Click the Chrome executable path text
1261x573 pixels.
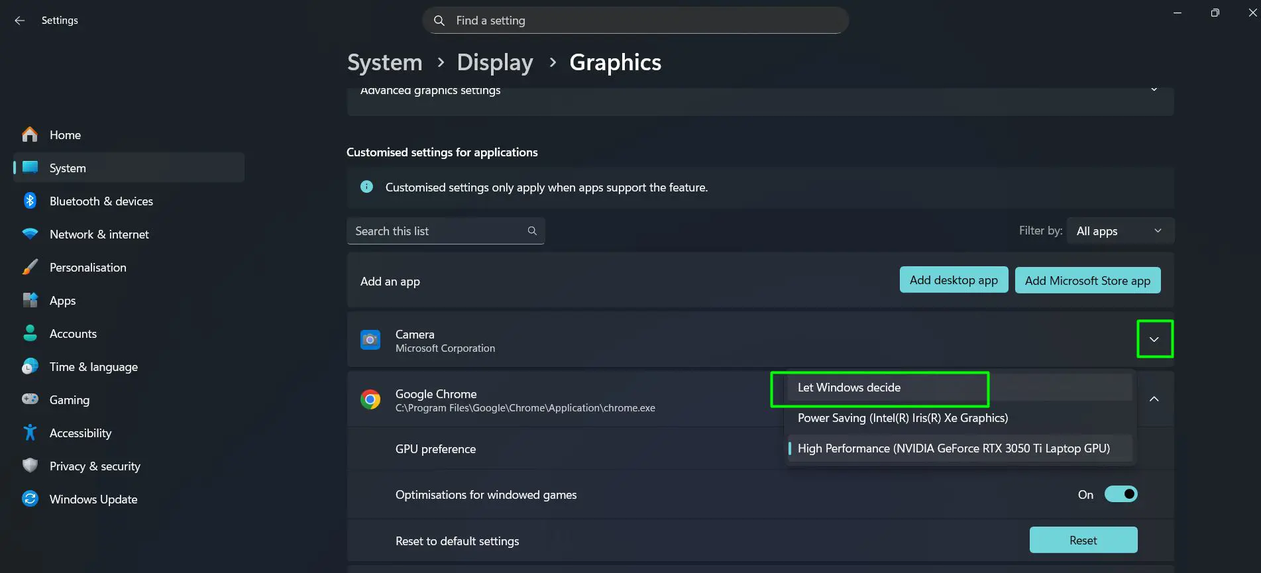click(x=525, y=408)
